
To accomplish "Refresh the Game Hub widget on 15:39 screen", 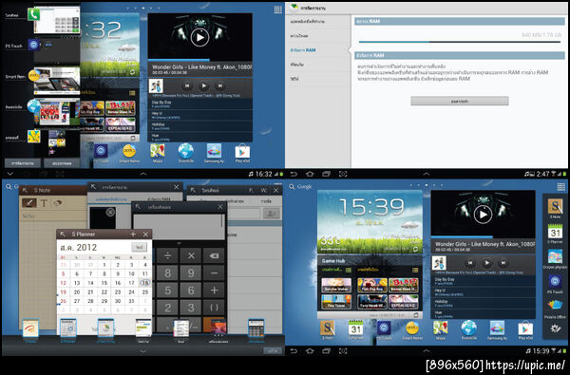I will [x=416, y=315].
